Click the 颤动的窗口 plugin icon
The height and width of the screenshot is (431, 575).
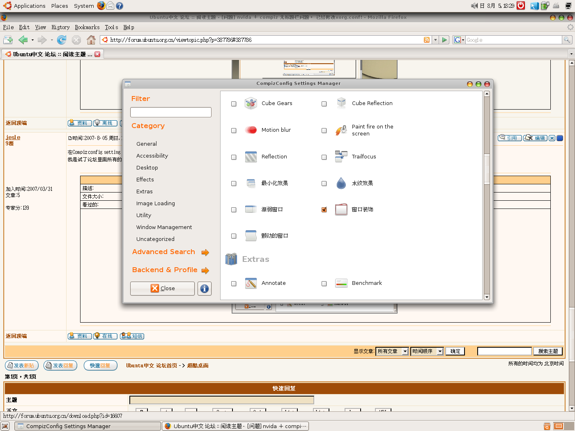tap(251, 236)
